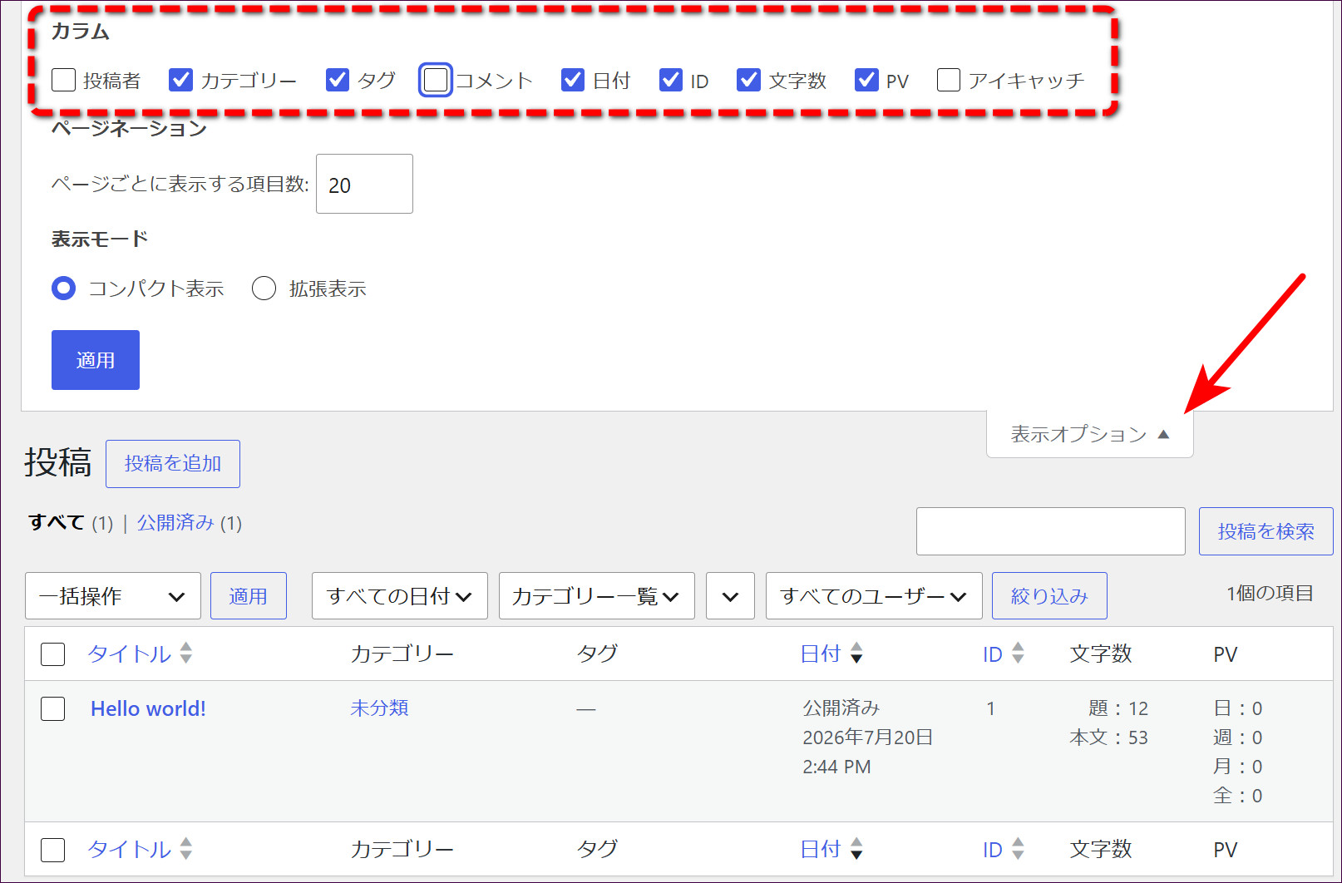The width and height of the screenshot is (1342, 883).
Task: Click sort arrows beside footer タイトル
Action: pos(186,849)
